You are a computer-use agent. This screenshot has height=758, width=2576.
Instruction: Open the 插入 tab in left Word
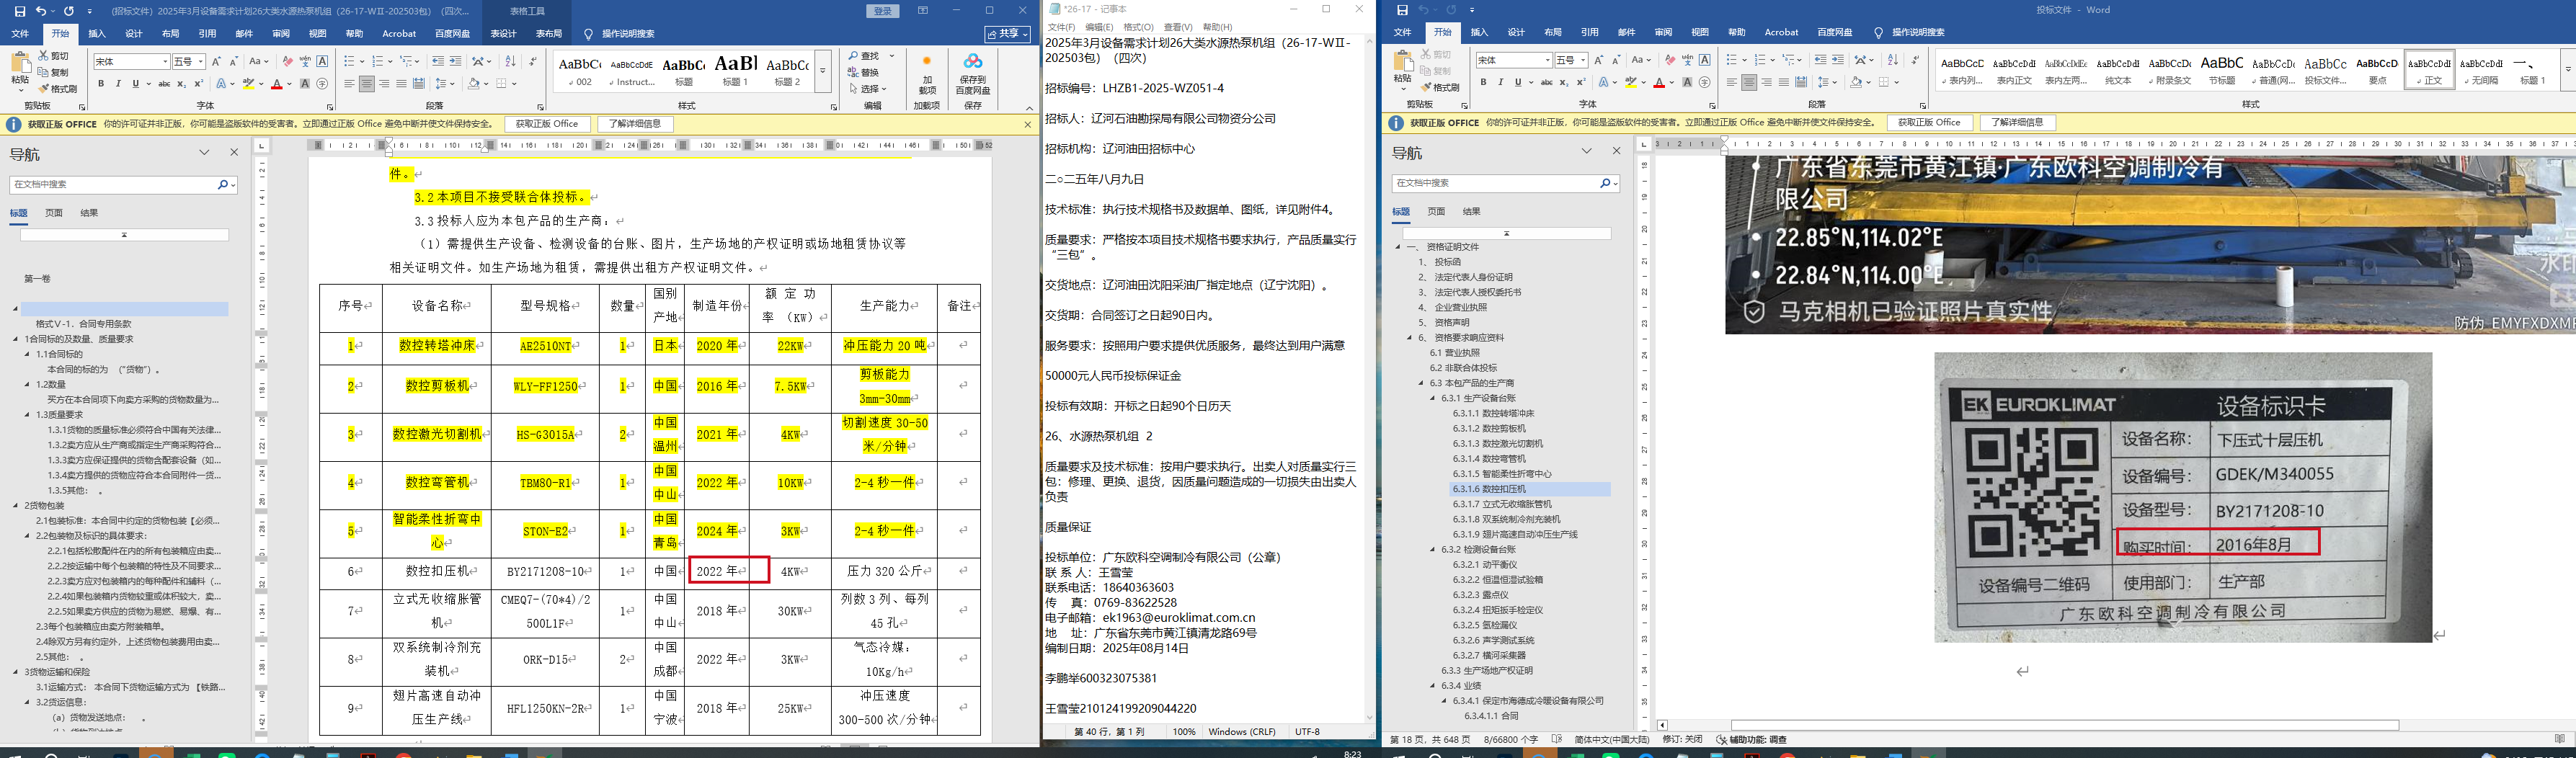tap(97, 34)
